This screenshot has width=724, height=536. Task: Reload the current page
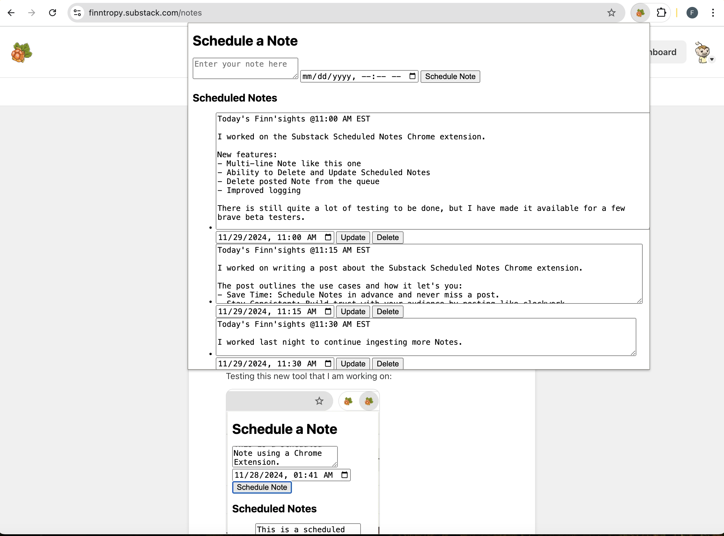[52, 13]
